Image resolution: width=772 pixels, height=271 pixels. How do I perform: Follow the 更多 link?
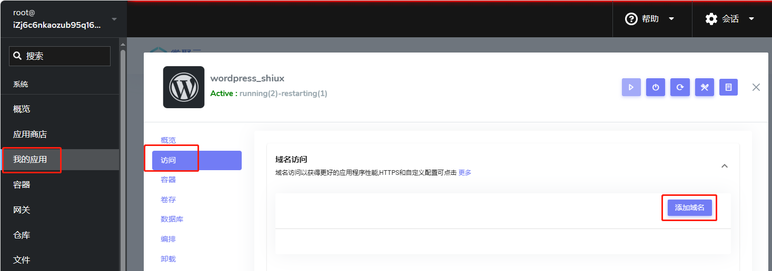(464, 172)
